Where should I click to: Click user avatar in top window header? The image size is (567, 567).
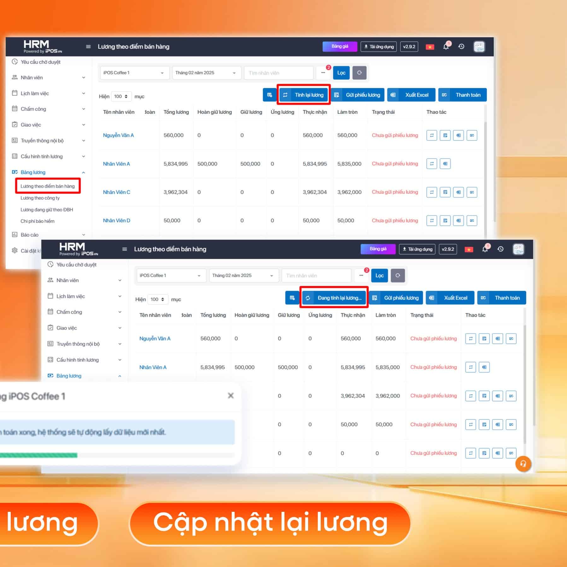pos(479,47)
